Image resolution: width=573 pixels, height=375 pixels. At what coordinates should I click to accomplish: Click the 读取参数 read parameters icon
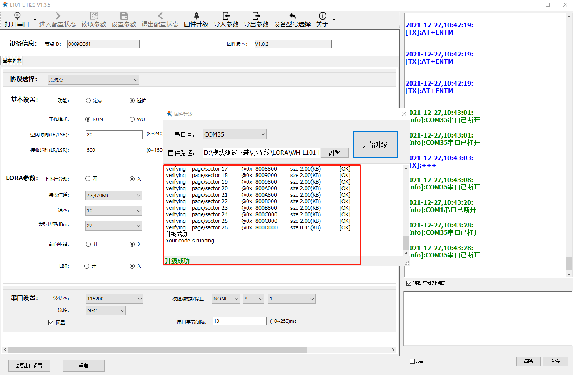[x=94, y=16]
